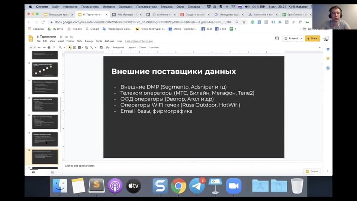Open the Insert menu
Image resolution: width=357 pixels, height=201 pixels.
point(61,41)
